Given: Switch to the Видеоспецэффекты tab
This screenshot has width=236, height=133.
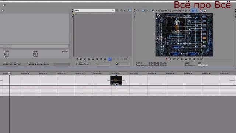Looking at the screenshot, I should click(11, 64).
